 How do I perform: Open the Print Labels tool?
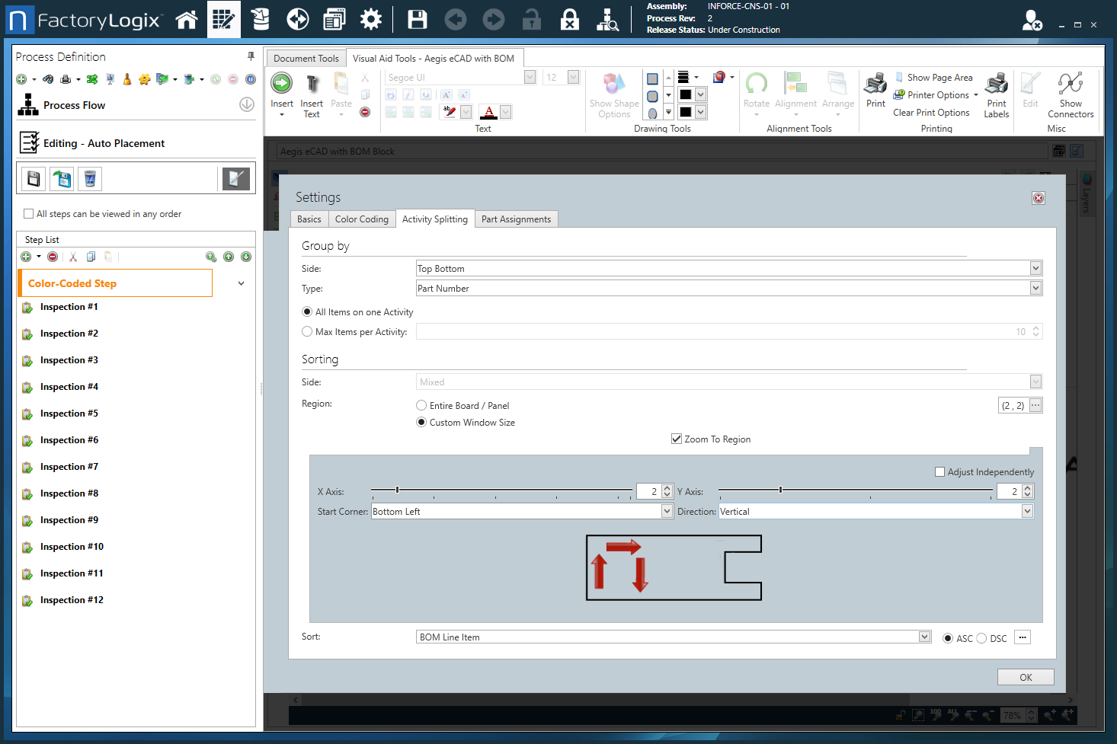tap(996, 94)
